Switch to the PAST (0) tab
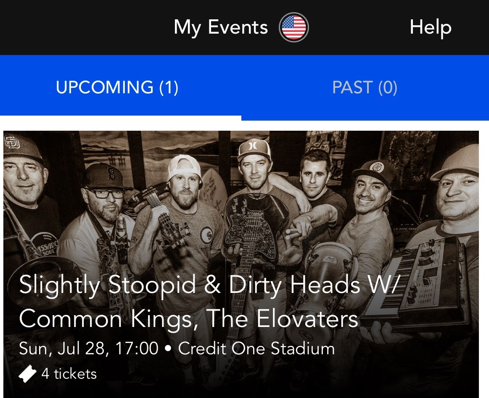The image size is (489, 398). pyautogui.click(x=365, y=87)
